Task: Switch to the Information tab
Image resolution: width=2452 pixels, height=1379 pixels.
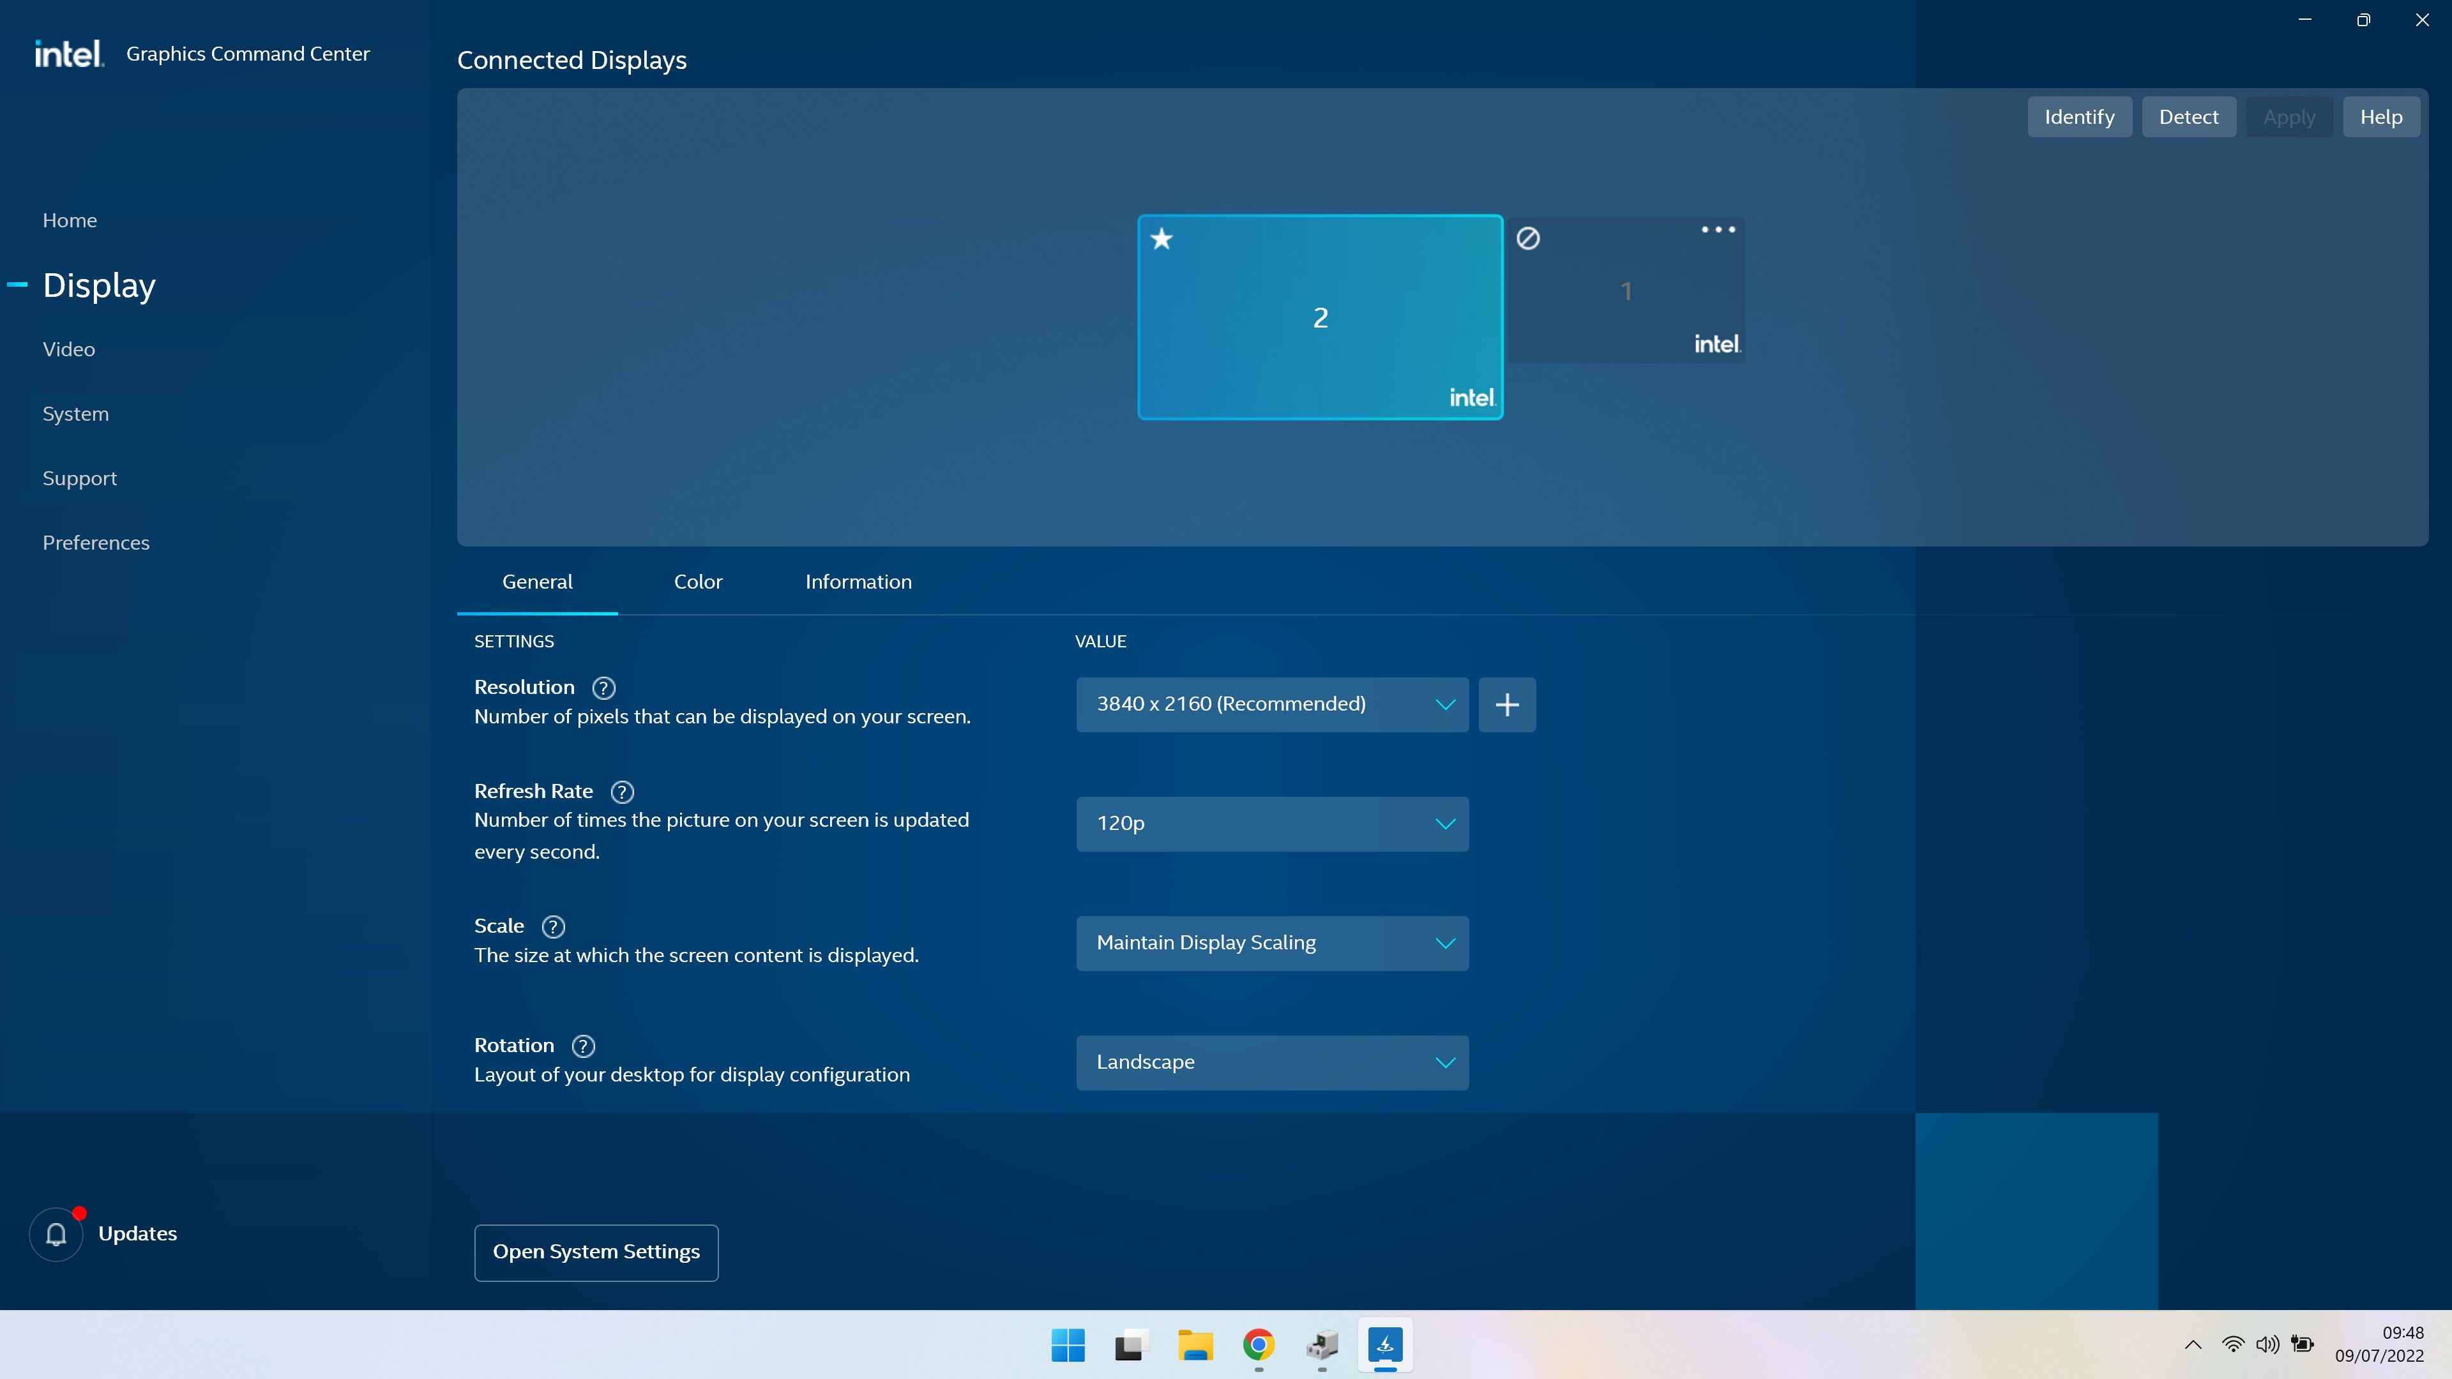Action: 858,582
